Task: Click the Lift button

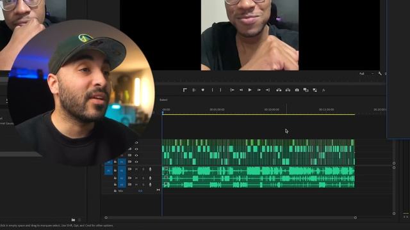Action: [x=279, y=90]
